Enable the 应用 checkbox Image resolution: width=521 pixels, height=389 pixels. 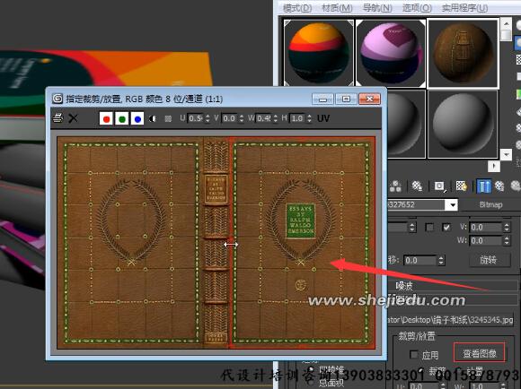tap(414, 355)
